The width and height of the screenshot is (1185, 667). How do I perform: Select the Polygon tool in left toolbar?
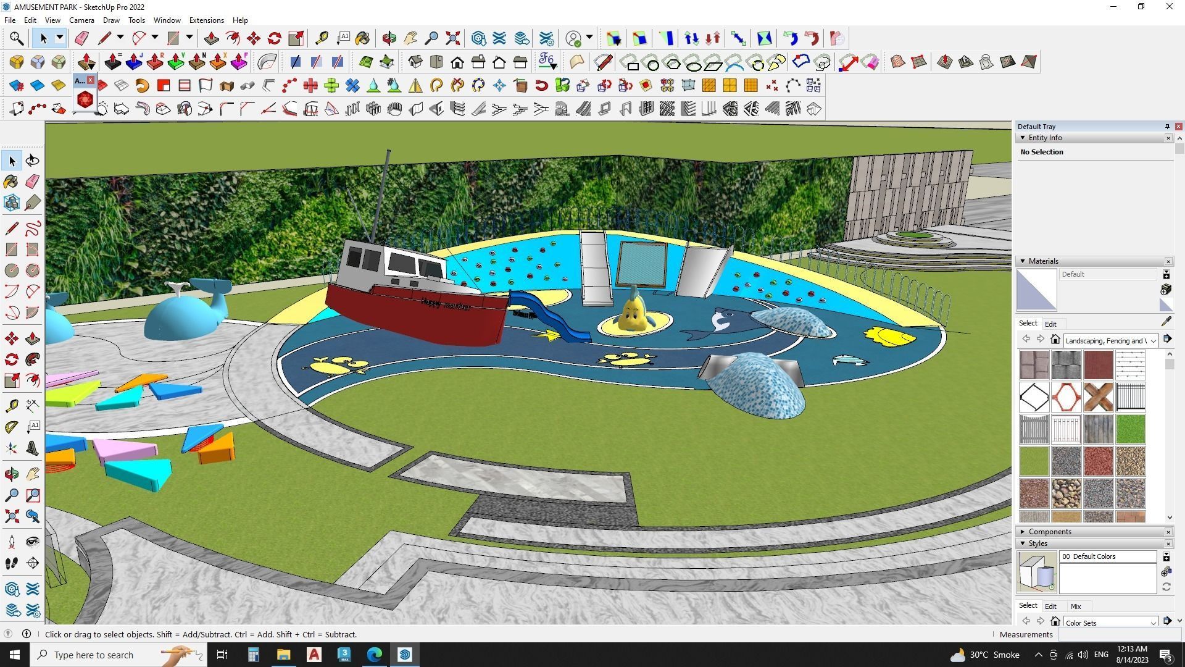(33, 271)
